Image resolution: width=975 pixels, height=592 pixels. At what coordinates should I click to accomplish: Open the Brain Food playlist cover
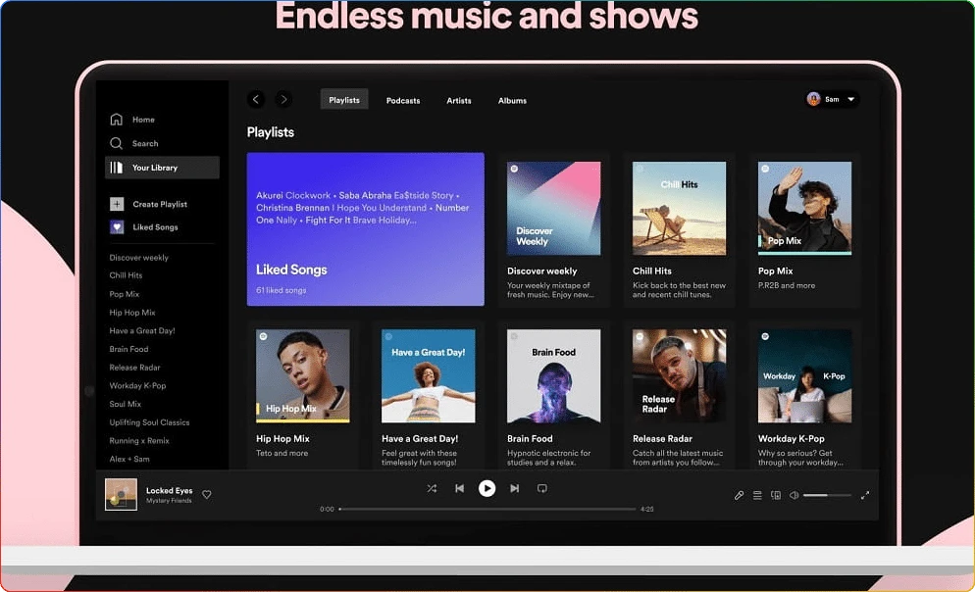pos(553,375)
